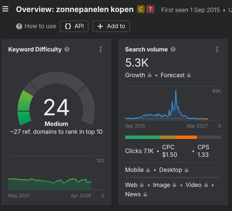Screen dimensions: 232x211
Task: Click the green segment of clicks bar
Action: (x=142, y=137)
